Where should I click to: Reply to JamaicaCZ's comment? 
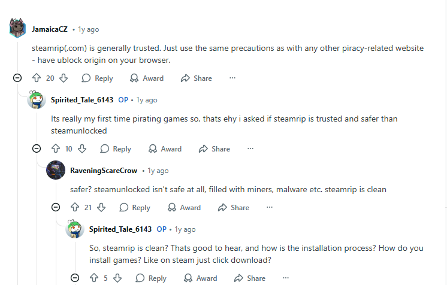pos(97,78)
